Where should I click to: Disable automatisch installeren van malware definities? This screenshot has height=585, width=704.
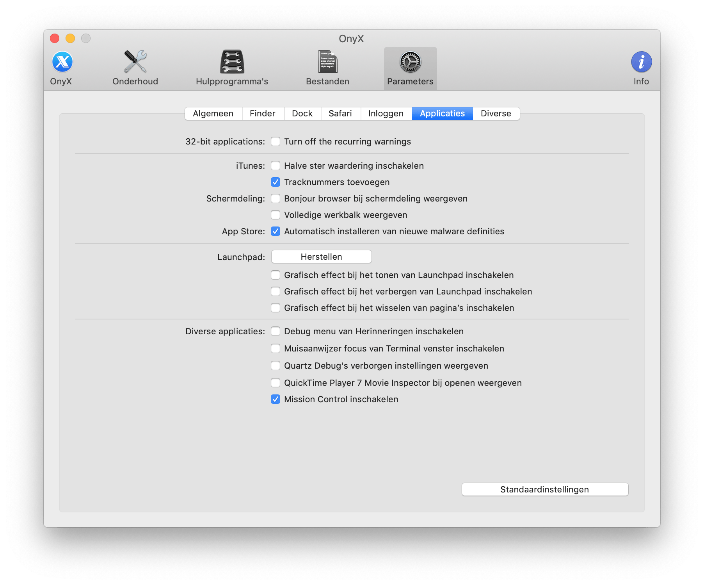click(x=276, y=231)
